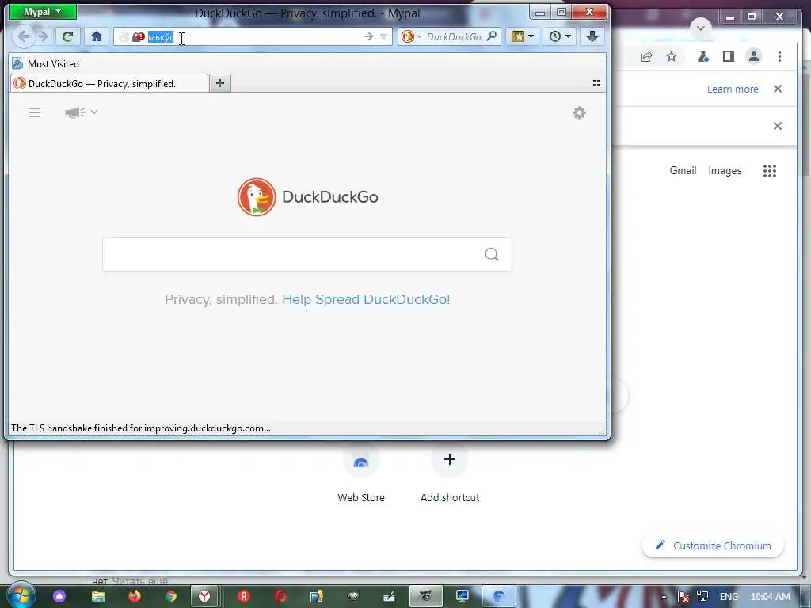
Task: Go forward with Mypal's forward arrow
Action: click(44, 36)
